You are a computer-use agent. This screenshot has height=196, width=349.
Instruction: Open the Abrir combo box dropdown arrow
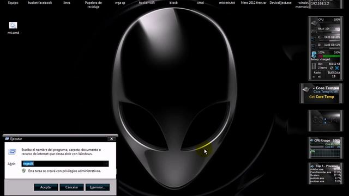tap(106, 163)
